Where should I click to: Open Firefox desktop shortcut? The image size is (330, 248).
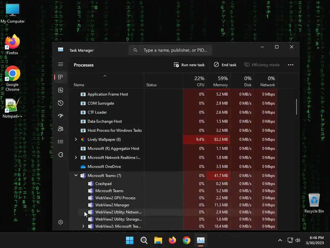tap(13, 45)
